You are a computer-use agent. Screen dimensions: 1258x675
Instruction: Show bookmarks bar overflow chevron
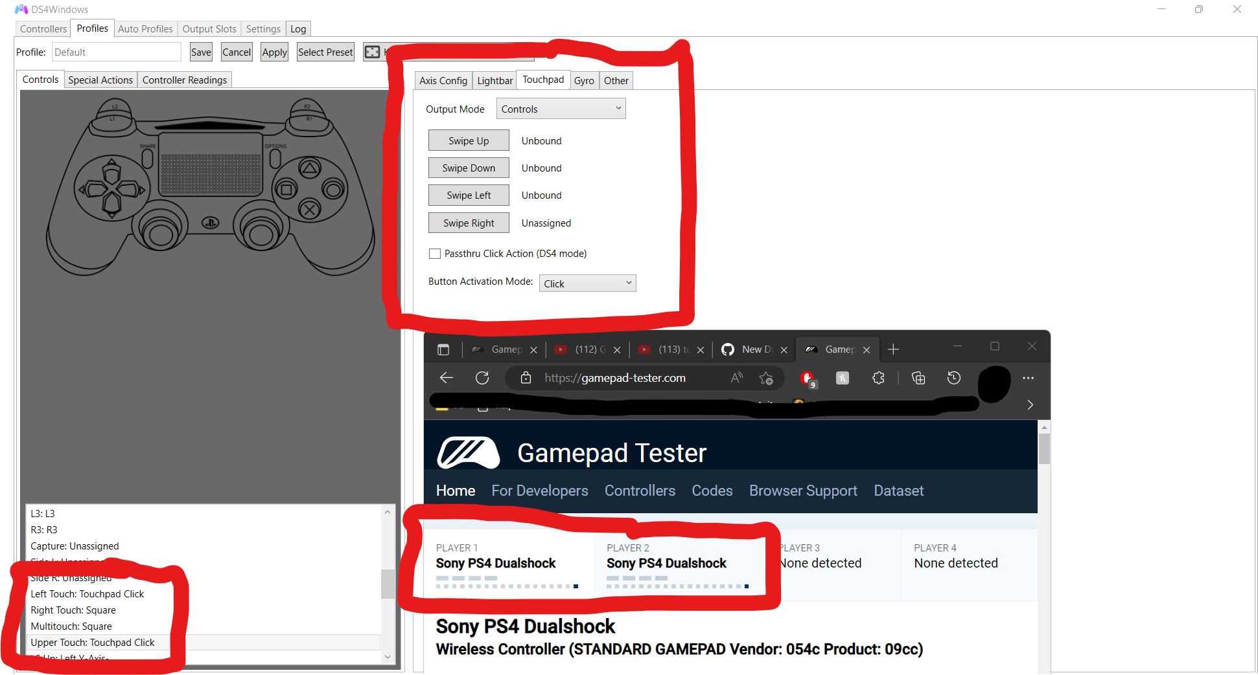click(x=1030, y=404)
